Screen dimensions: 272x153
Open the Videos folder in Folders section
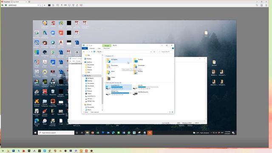pos(111,78)
